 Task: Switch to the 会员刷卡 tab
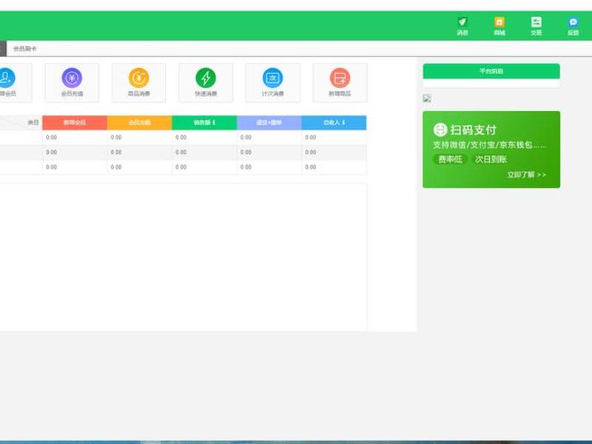[x=25, y=49]
